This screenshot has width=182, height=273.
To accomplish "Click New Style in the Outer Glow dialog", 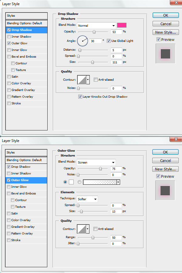I will (165, 169).
